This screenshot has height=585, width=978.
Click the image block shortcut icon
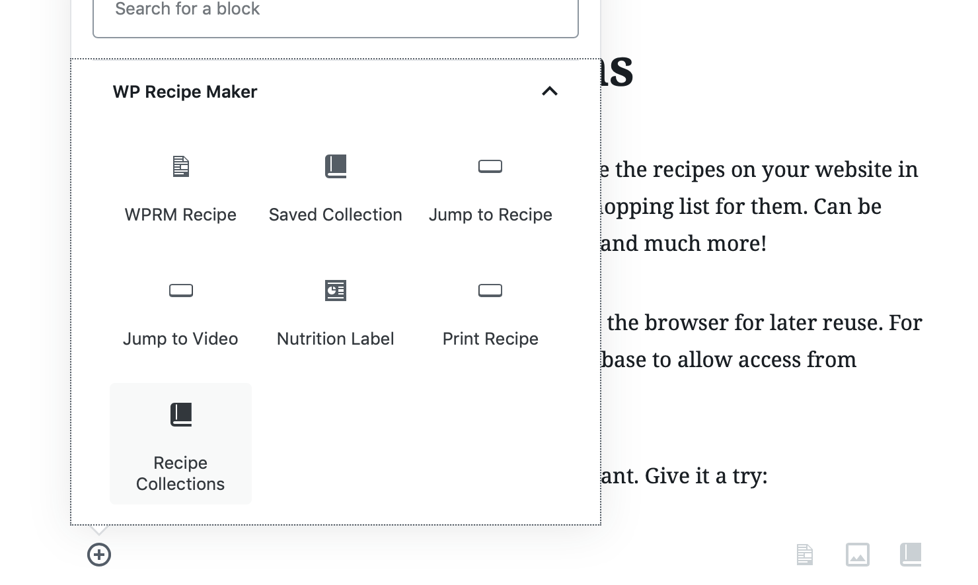coord(858,555)
